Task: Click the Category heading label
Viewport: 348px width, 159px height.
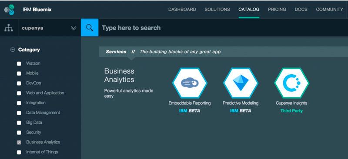Action: click(x=29, y=50)
